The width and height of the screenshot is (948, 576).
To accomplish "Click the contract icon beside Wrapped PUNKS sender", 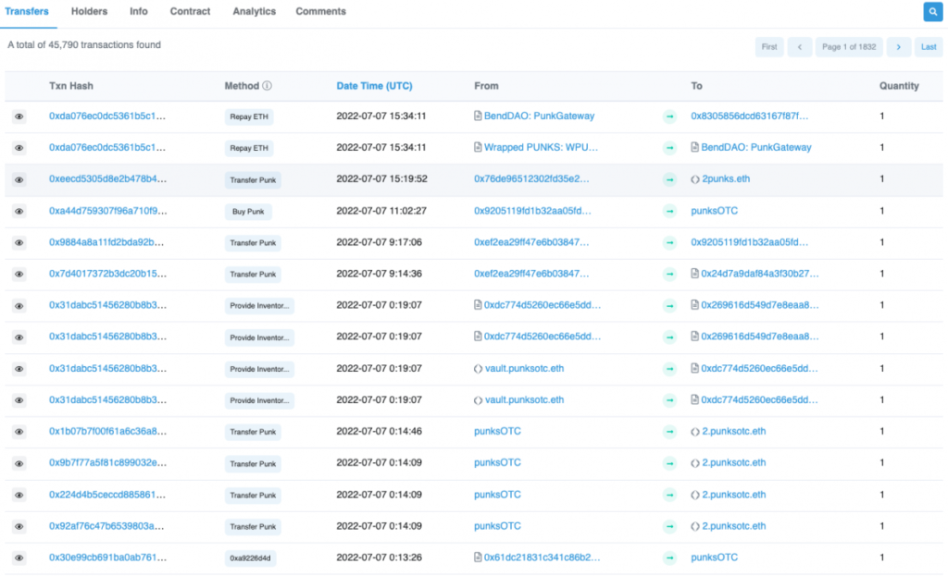I will click(x=478, y=147).
